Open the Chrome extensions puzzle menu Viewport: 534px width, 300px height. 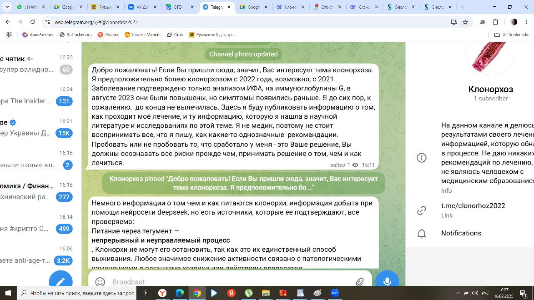click(496, 22)
